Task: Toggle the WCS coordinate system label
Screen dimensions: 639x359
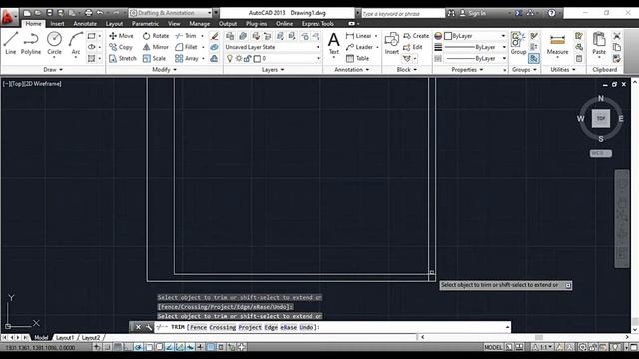Action: pos(601,153)
